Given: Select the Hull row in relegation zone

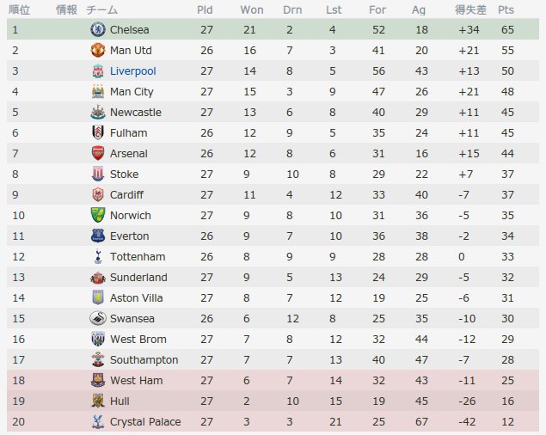Looking at the screenshot, I should pos(273,401).
